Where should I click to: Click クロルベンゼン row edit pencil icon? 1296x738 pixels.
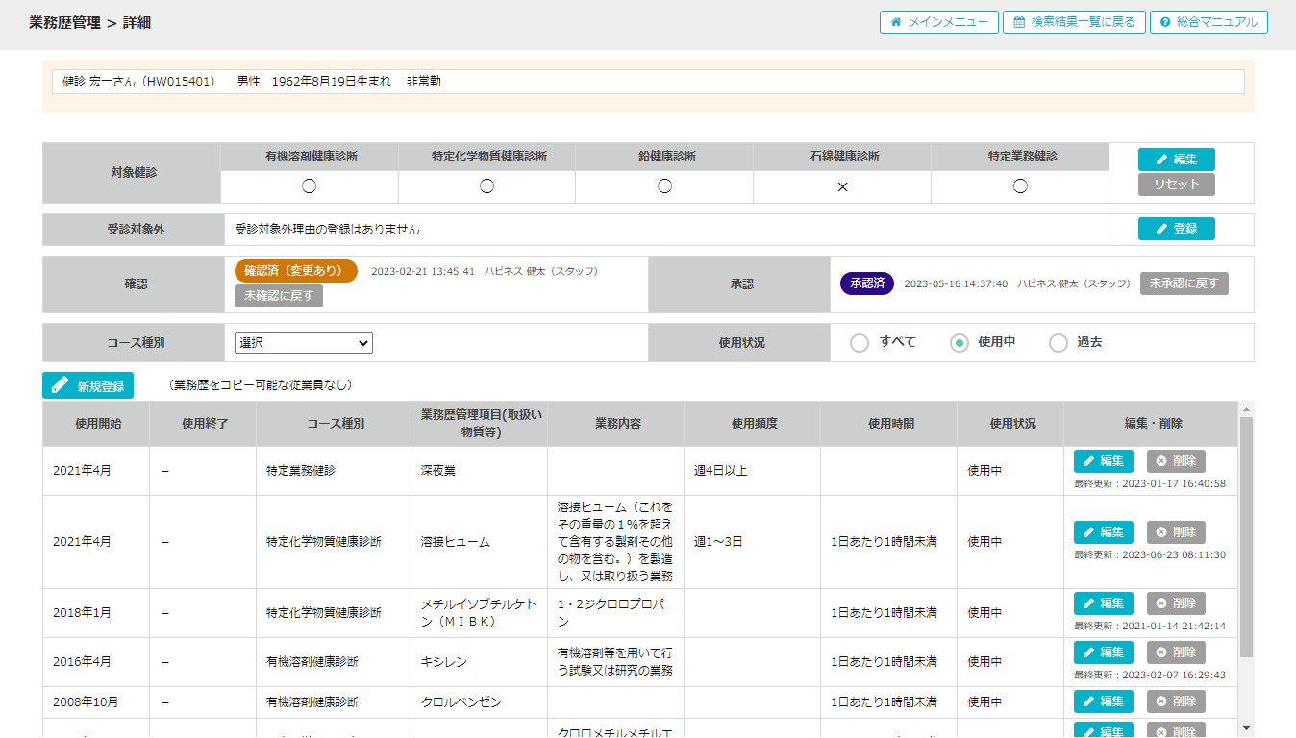[1088, 701]
